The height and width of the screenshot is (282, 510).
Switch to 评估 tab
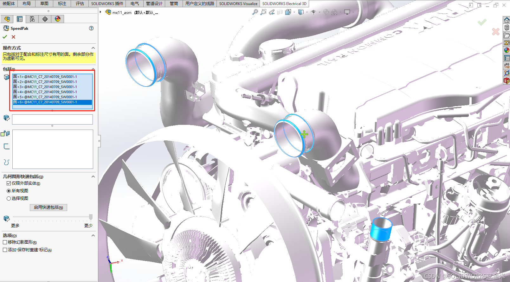point(80,3)
